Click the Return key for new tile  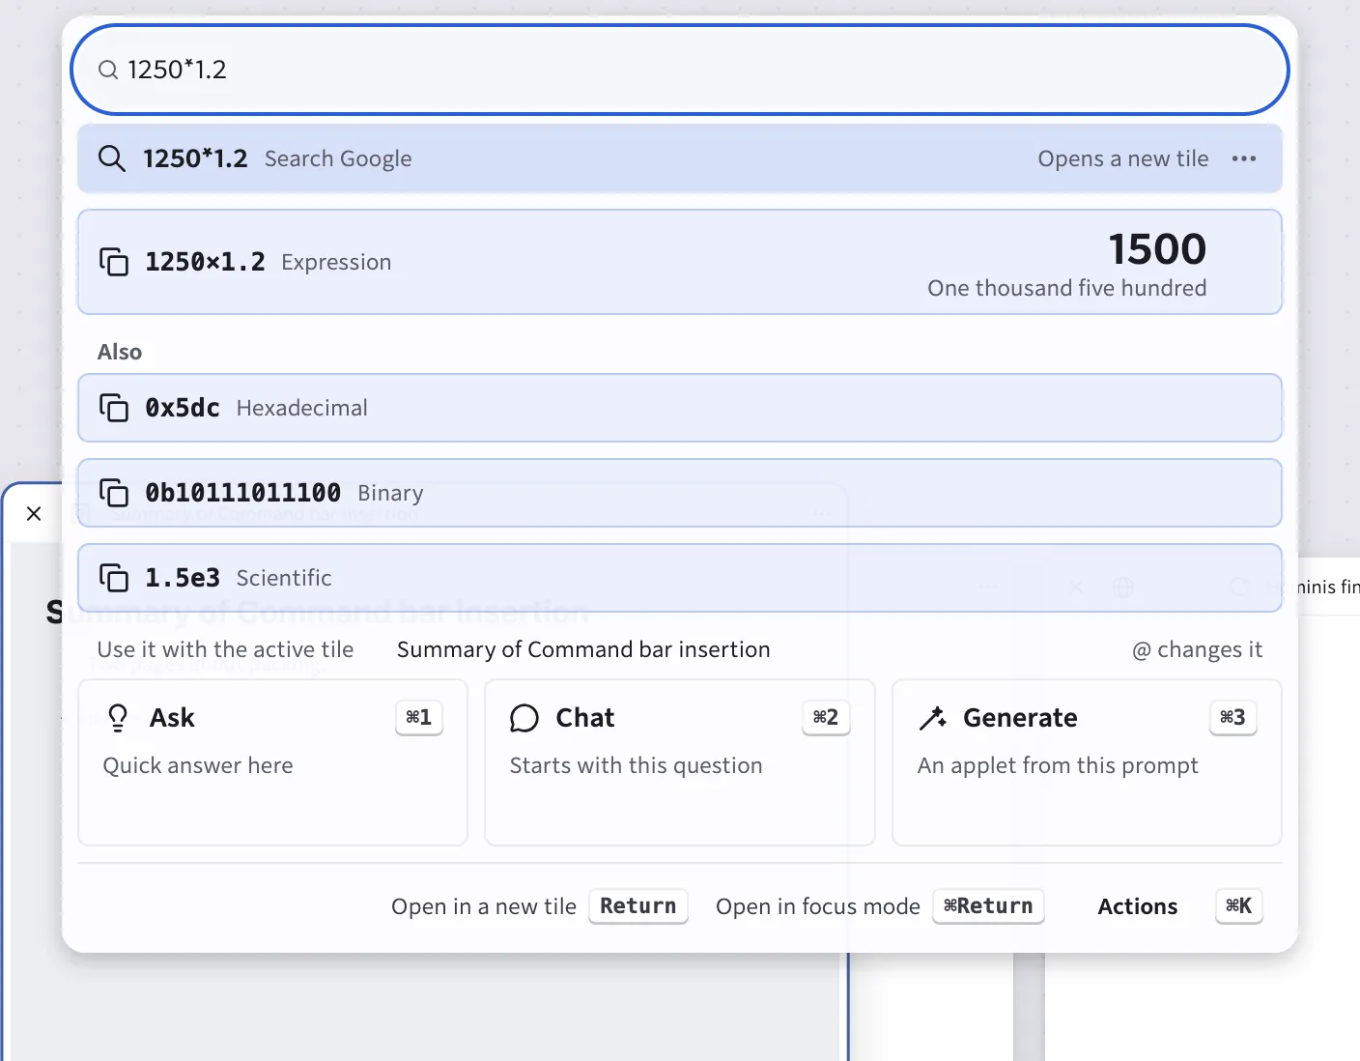pos(638,906)
